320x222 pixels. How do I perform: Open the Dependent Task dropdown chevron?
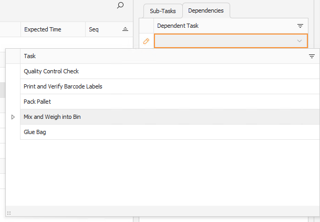[x=300, y=41]
